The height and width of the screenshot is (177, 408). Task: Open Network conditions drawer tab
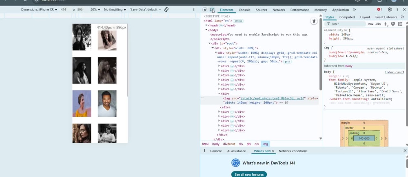tap(293, 151)
